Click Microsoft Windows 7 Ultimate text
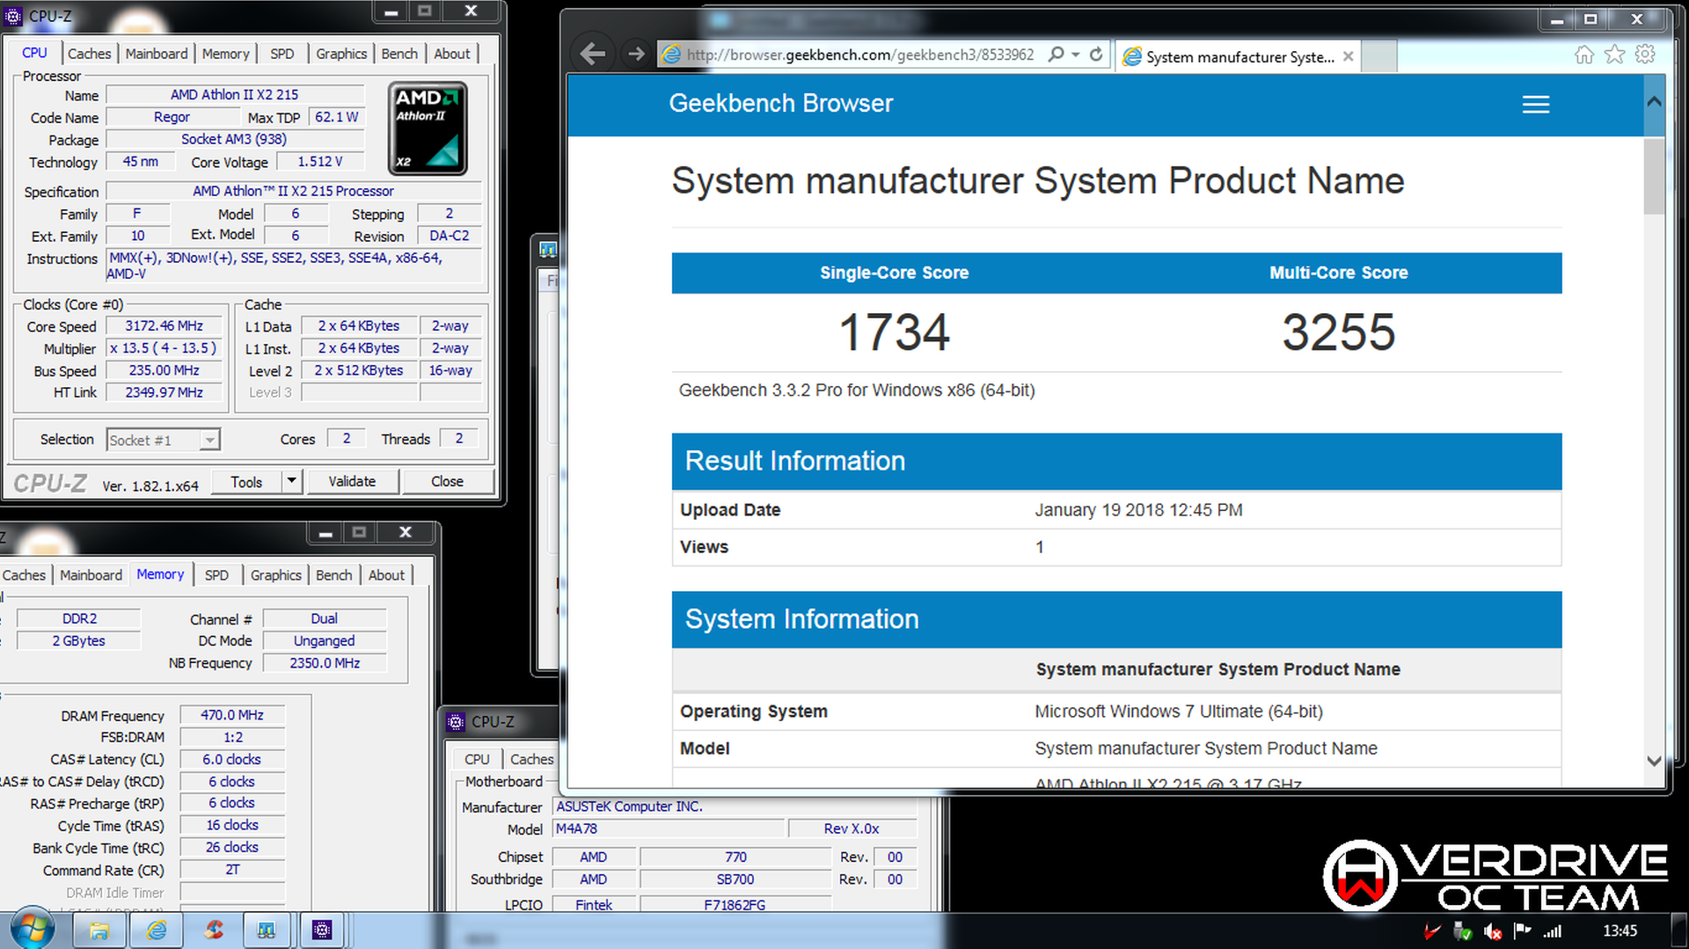Viewport: 1689px width, 949px height. coord(1179,712)
